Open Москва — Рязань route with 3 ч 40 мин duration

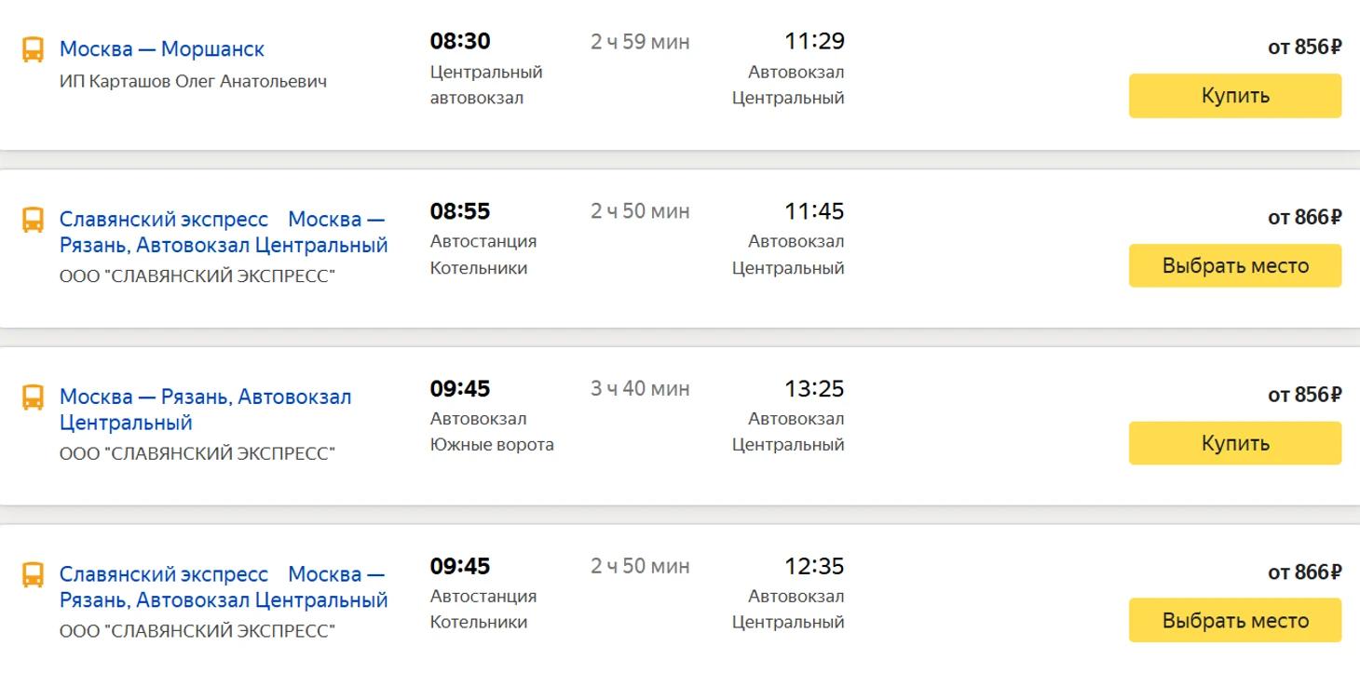(205, 410)
